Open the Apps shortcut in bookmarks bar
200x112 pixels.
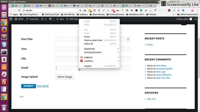pos(14,15)
